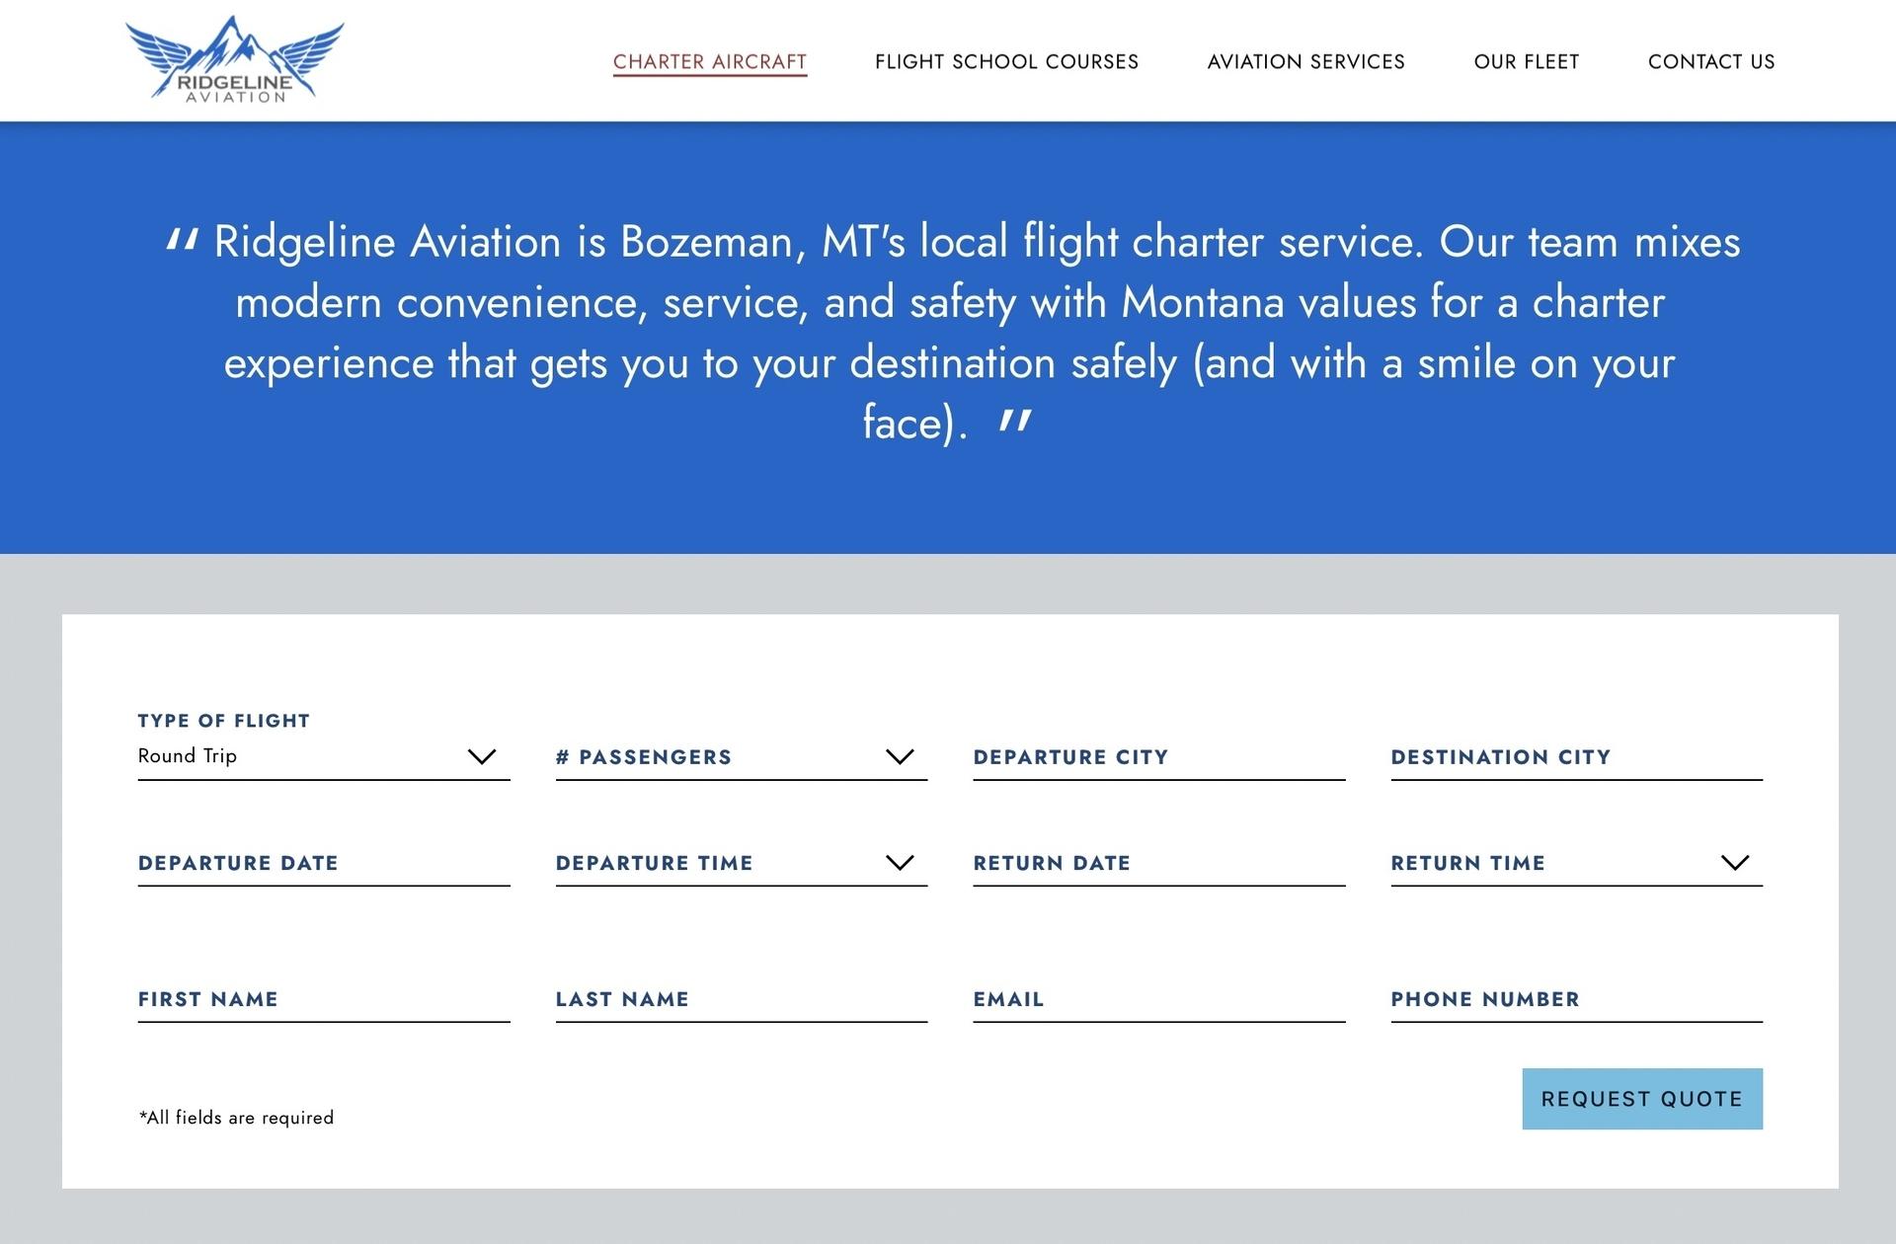The image size is (1896, 1244).
Task: Focus the Destination City field
Action: 1576,757
